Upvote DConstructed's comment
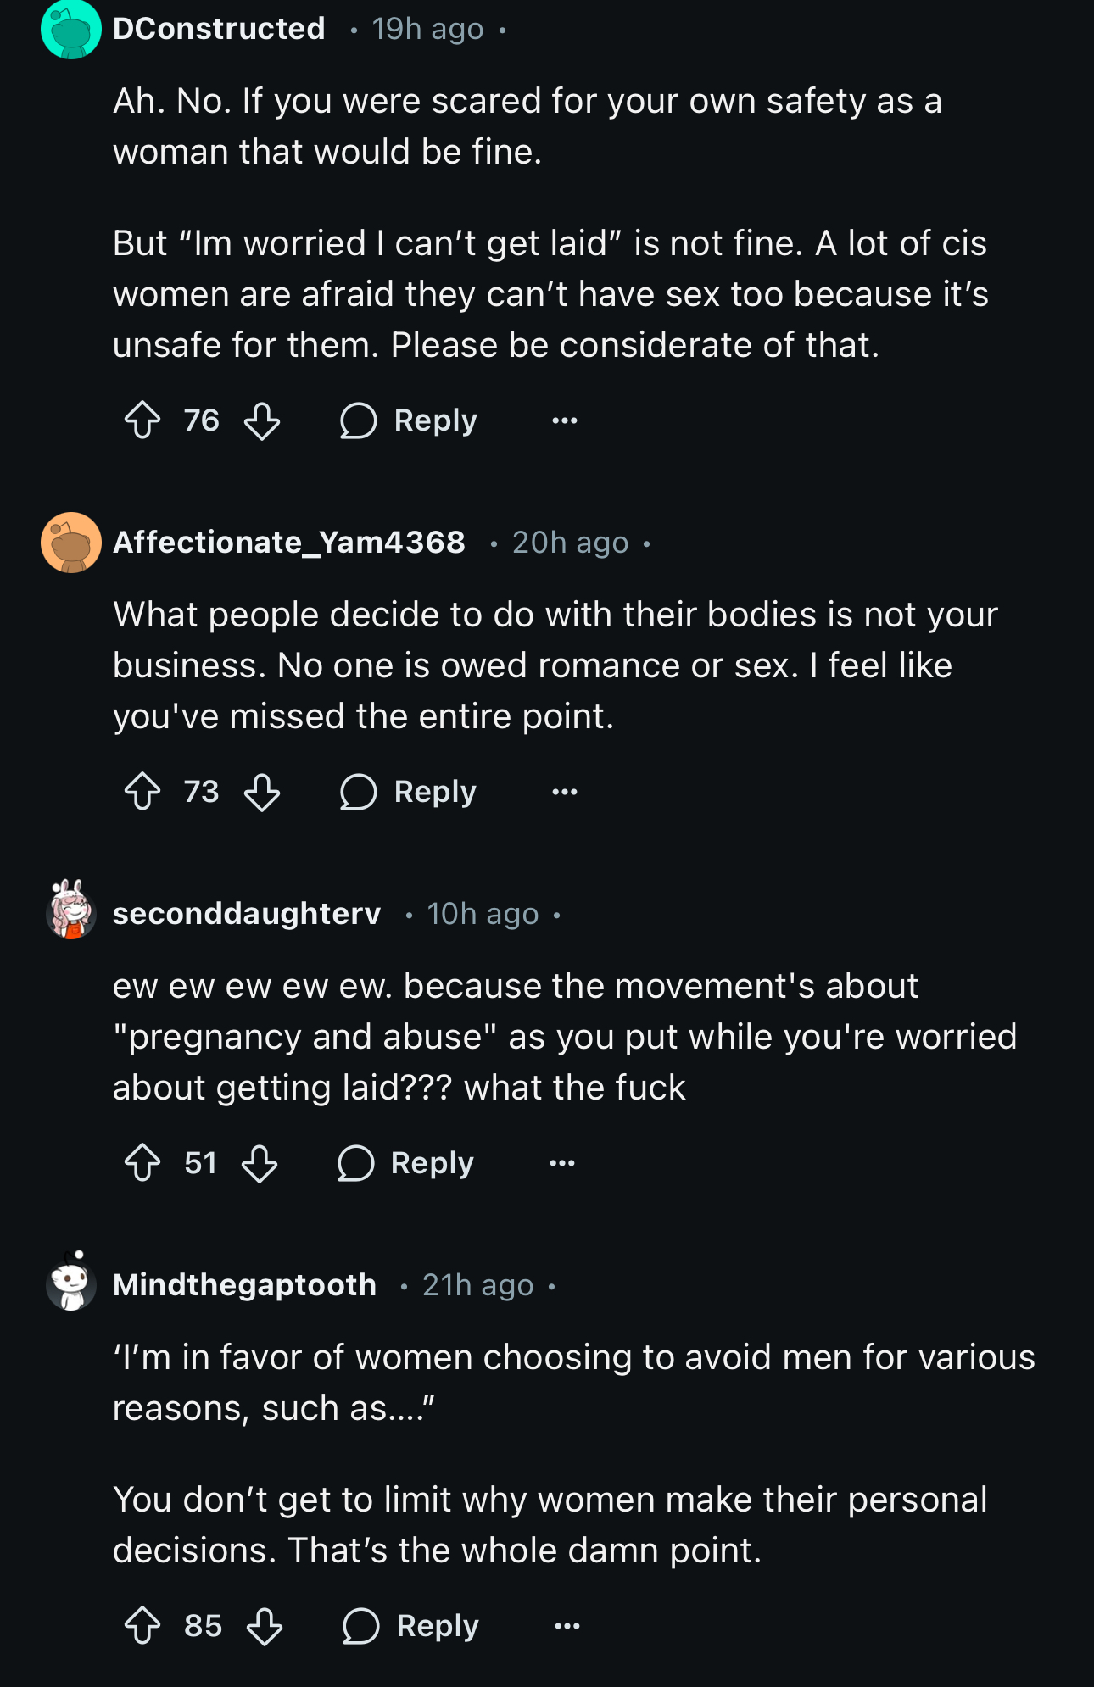 [142, 420]
